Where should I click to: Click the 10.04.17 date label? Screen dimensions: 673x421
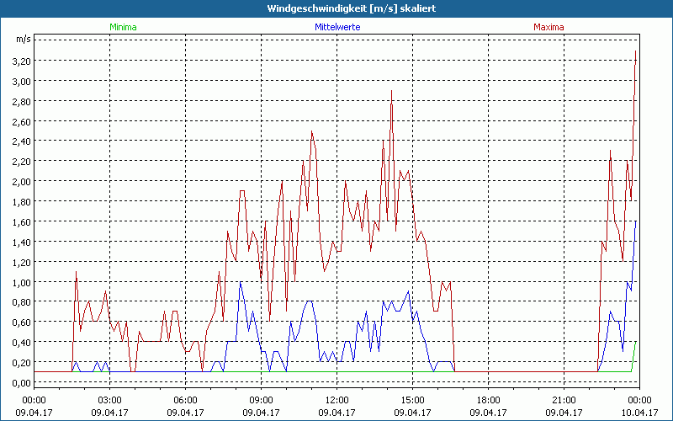(639, 413)
